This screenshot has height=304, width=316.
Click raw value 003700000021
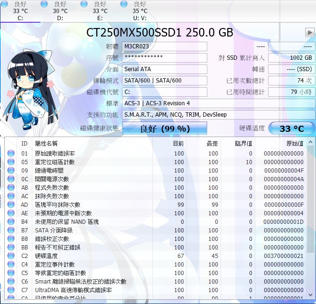point(284,256)
